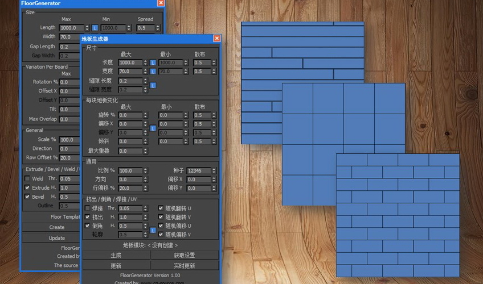Adjust 倒角 H. spinner arrows

tap(145, 225)
